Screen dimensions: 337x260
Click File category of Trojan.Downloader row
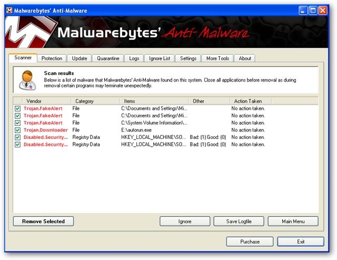76,130
